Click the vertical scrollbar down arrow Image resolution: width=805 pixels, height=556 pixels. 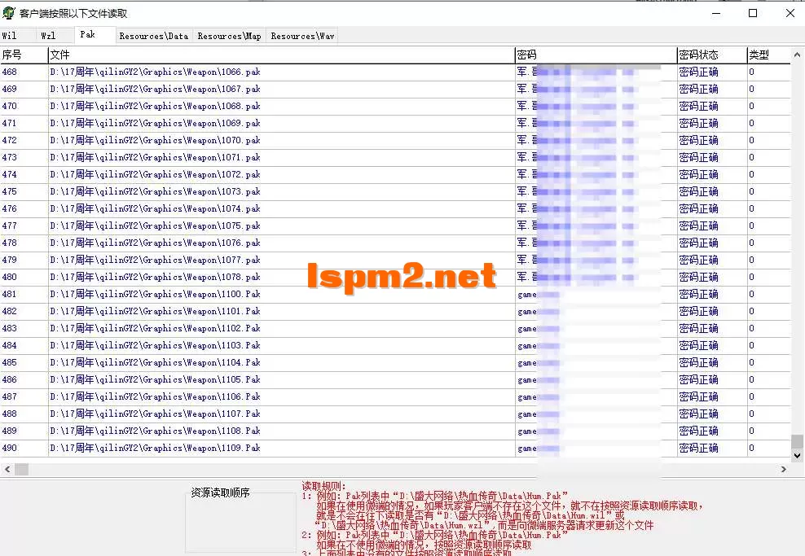click(797, 455)
